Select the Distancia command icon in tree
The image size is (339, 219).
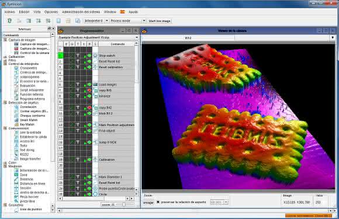point(16,179)
